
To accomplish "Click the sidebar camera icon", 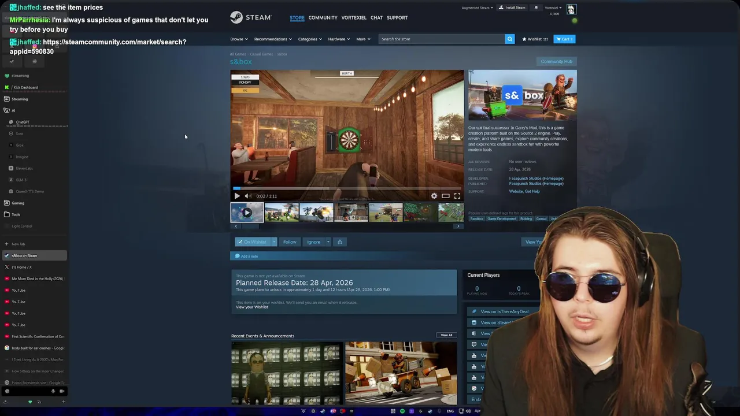I will 62,391.
